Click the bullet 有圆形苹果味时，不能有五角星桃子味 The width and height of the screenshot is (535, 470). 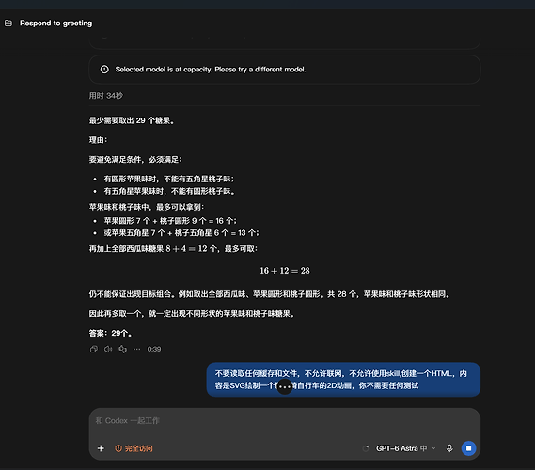click(169, 179)
